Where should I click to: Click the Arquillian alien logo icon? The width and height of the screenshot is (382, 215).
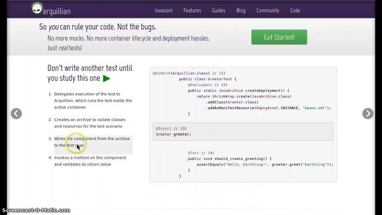(x=37, y=8)
